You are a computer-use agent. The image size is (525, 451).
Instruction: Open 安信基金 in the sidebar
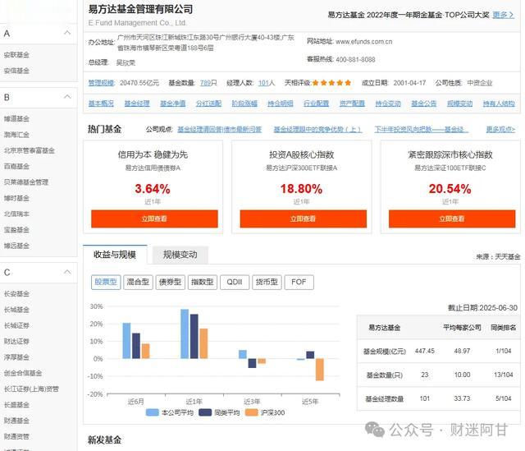pos(16,71)
